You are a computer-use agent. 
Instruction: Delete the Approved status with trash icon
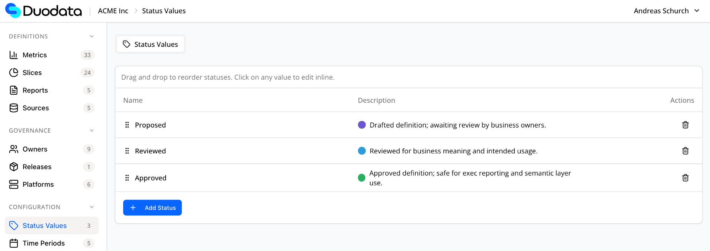pyautogui.click(x=685, y=178)
